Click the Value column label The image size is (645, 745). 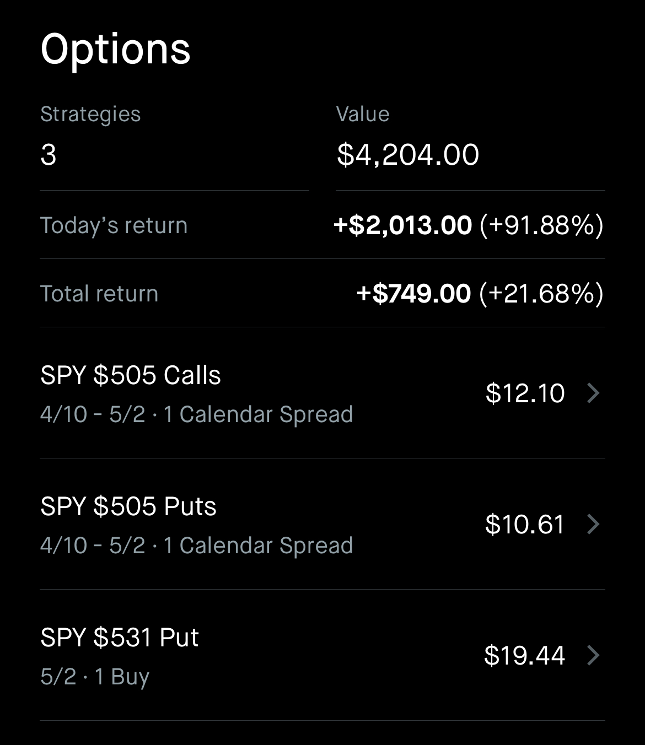[x=363, y=114]
